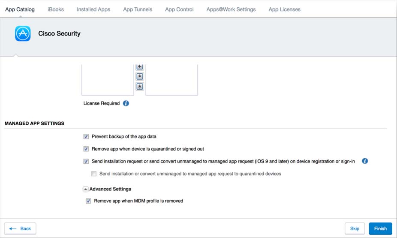Screen dimensions: 397x238
Task: Check Send installation request to quarantined devices
Action: point(94,174)
